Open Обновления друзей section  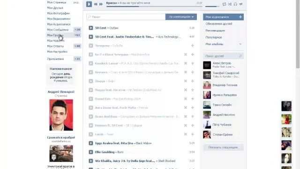point(219,24)
